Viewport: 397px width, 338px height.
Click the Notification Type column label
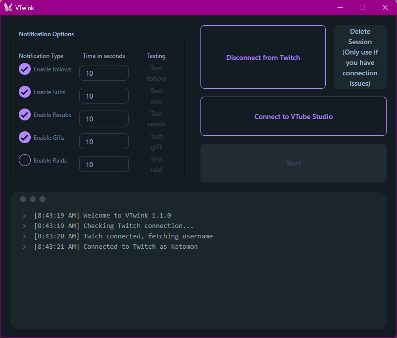point(41,56)
